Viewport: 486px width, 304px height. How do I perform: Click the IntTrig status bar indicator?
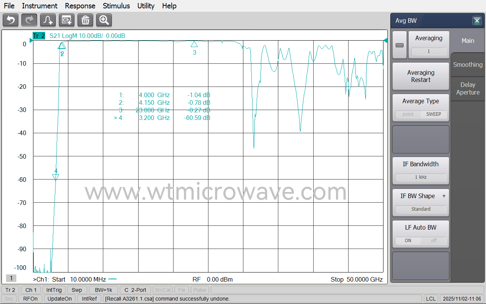coord(54,290)
